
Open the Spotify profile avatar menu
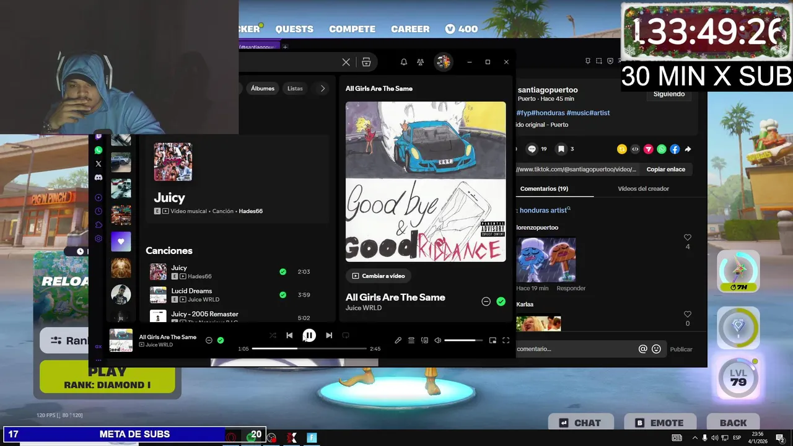coord(443,62)
